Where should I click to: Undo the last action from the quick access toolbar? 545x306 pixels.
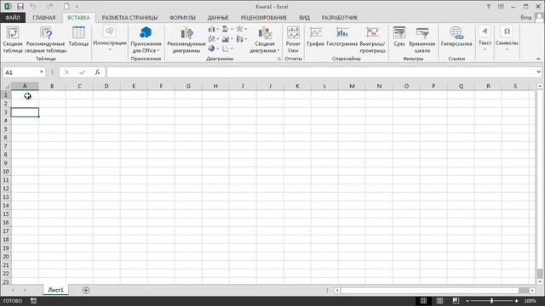pos(32,7)
